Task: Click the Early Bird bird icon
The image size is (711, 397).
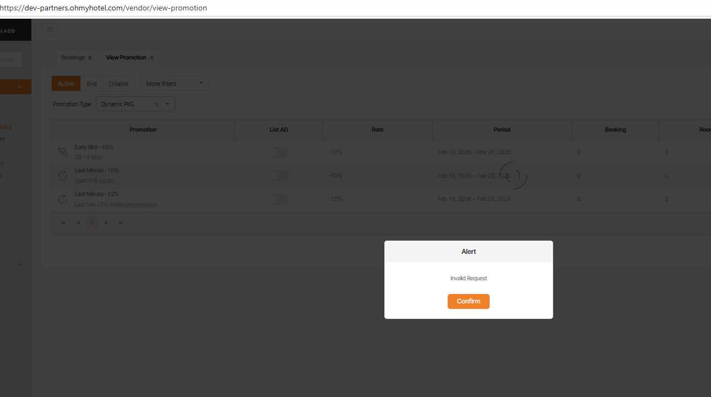Action: pos(63,152)
